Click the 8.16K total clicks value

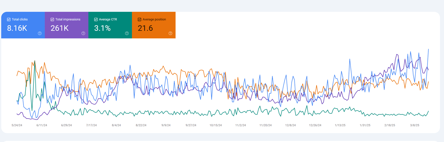tap(17, 28)
